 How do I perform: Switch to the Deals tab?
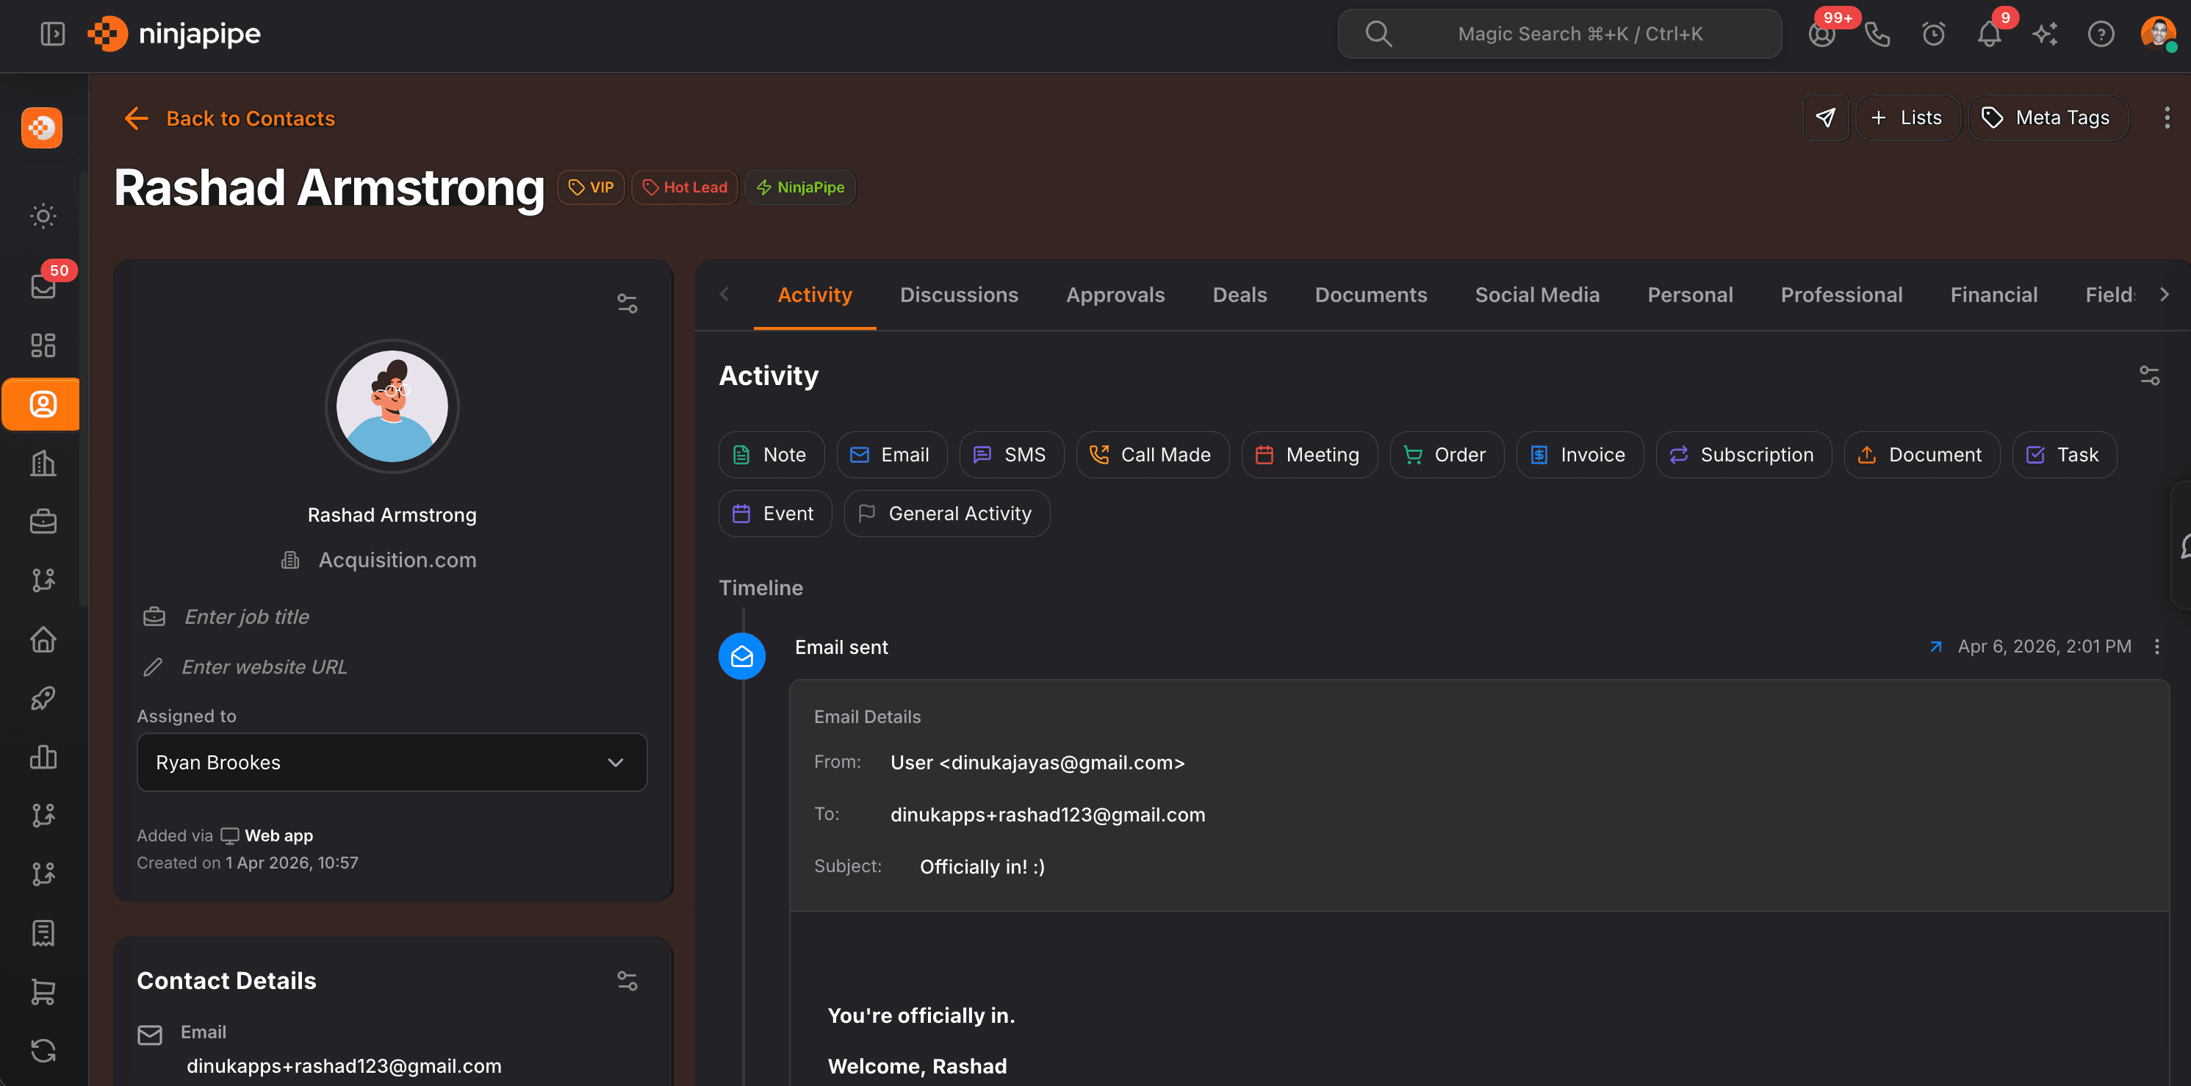[x=1240, y=295]
